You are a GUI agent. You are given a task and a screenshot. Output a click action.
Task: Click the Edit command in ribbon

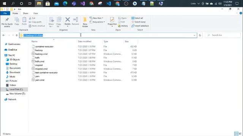pos(121,22)
